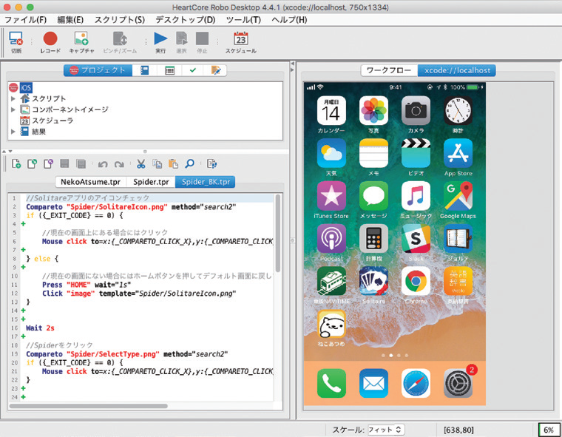Image resolution: width=562 pixels, height=437 pixels.
Task: Click the undo arrow in editor toolbar
Action: pos(103,164)
